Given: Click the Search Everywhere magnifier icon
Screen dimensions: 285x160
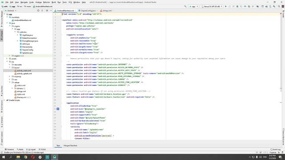Looking at the screenshot, I should click(x=279, y=6).
